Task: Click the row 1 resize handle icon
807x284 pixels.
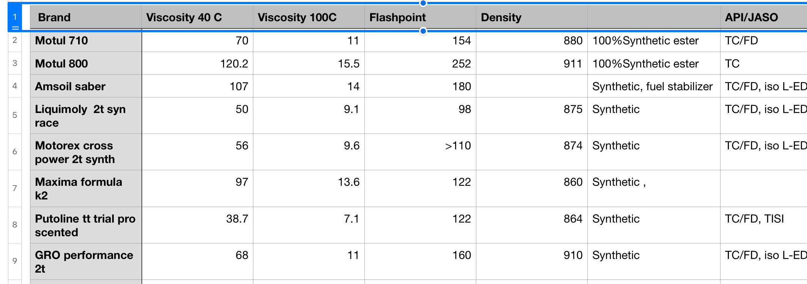Action: click(15, 28)
